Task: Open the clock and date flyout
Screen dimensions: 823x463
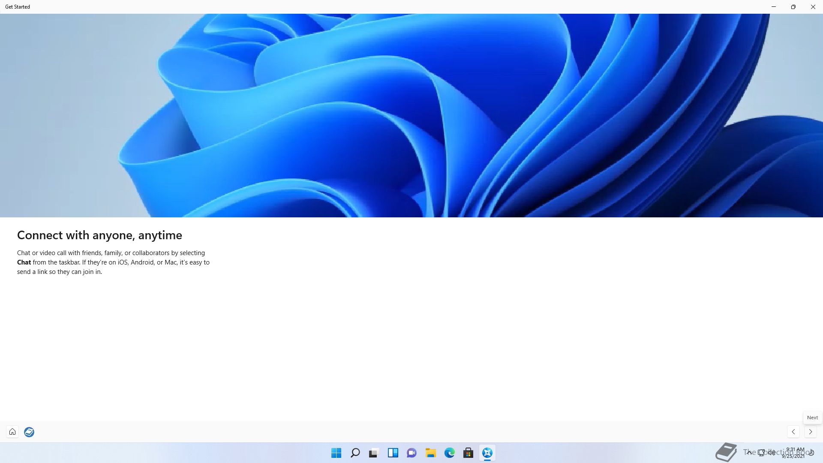Action: [794, 453]
